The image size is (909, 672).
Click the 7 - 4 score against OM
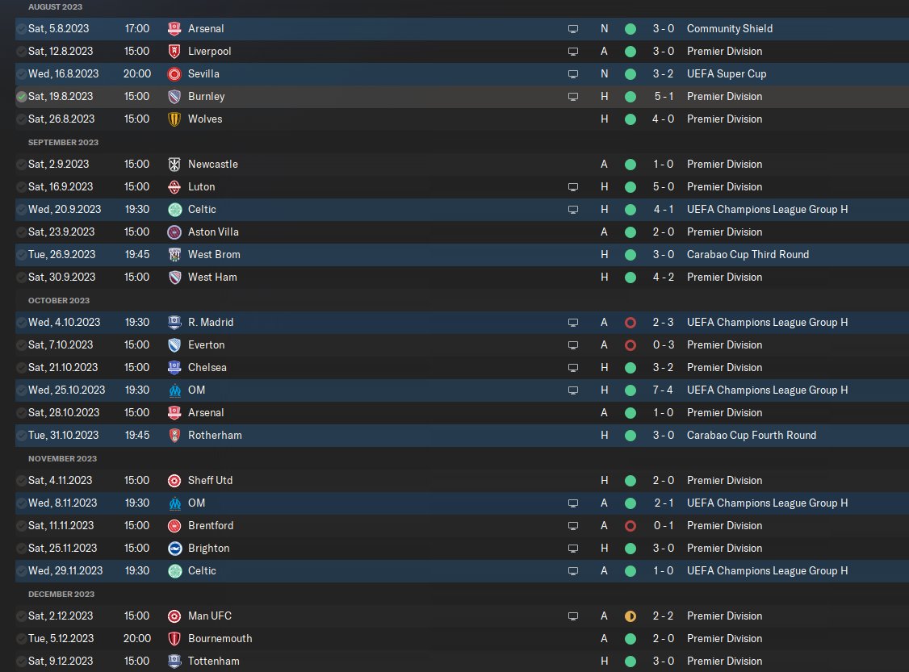click(664, 390)
